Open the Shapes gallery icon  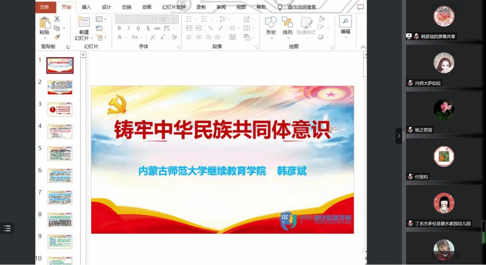click(x=271, y=22)
